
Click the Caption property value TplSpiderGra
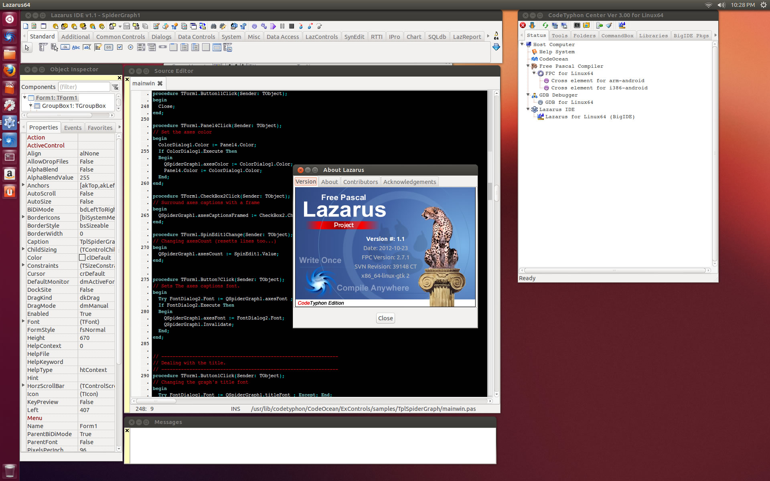97,241
